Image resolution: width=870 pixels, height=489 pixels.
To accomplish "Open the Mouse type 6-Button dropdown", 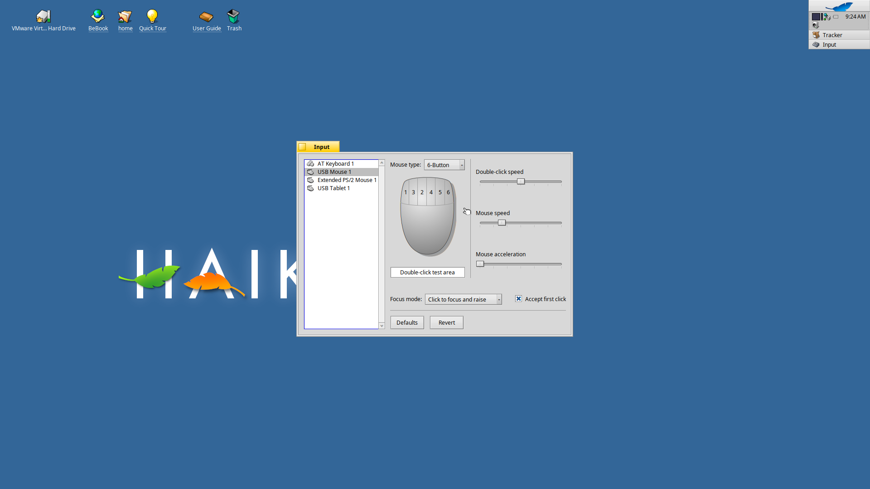I will (444, 165).
